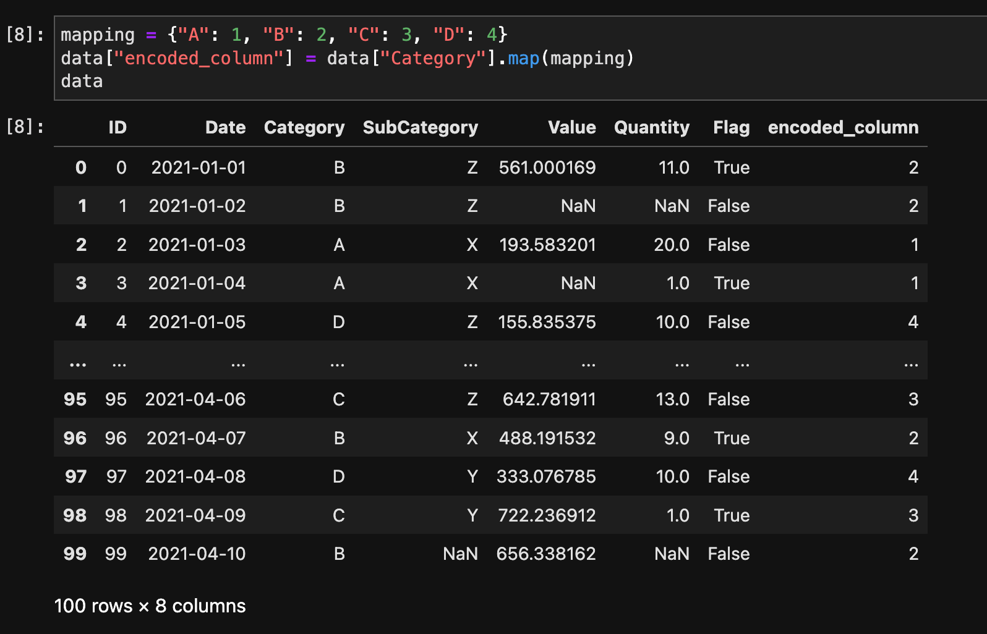
Task: Click the Flag column header
Action: (732, 127)
